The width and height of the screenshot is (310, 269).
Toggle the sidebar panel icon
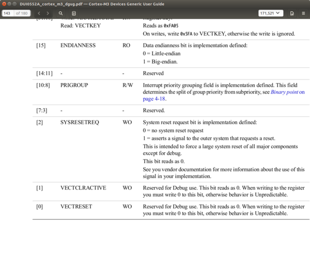click(x=74, y=13)
